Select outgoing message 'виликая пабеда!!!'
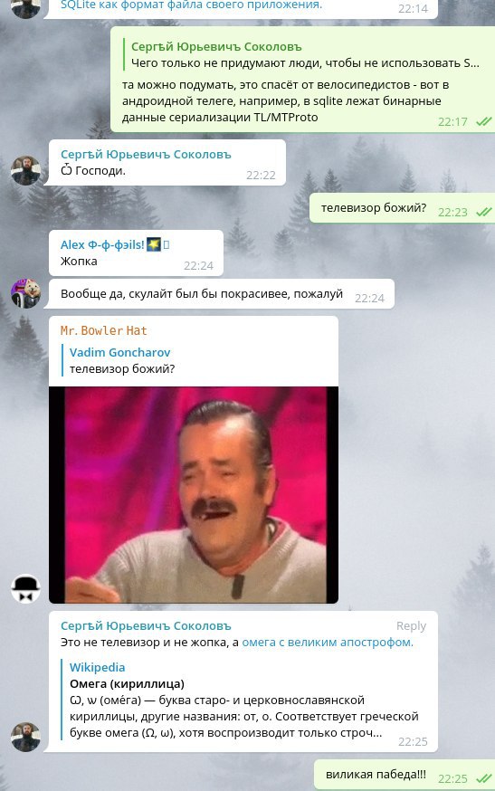 [376, 775]
